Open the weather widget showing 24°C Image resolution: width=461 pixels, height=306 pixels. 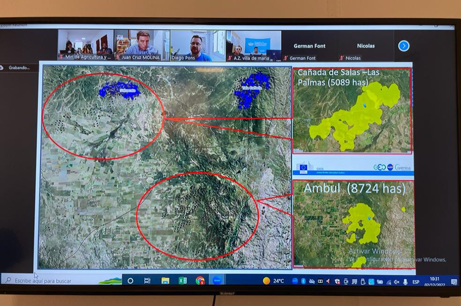pos(273,281)
